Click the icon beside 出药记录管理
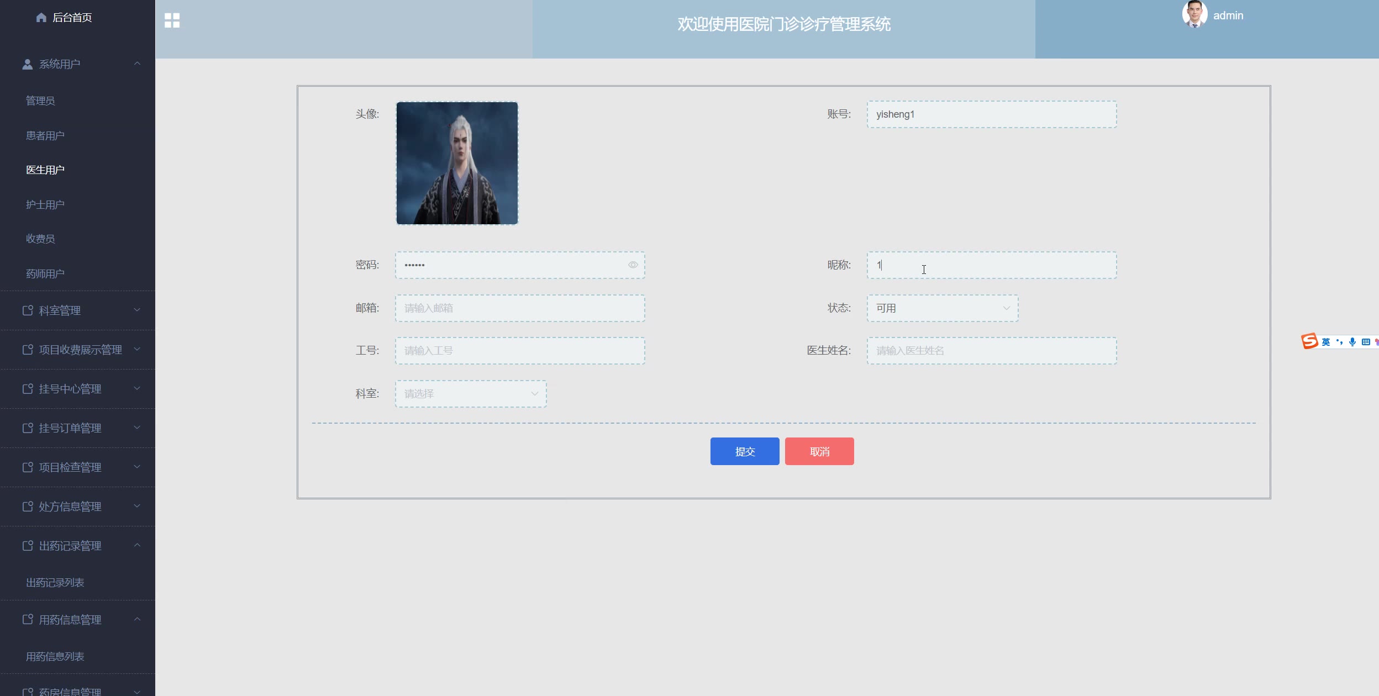 [28, 546]
